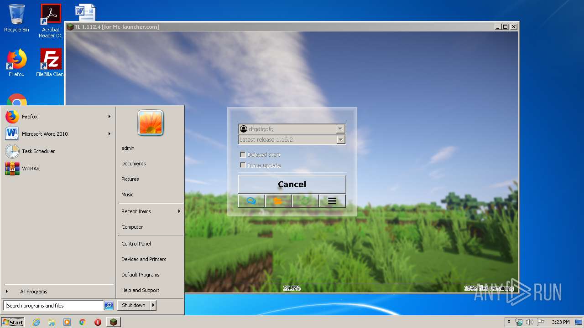This screenshot has width=584, height=328.
Task: Launch Windows Media Player from taskbar
Action: 67,322
